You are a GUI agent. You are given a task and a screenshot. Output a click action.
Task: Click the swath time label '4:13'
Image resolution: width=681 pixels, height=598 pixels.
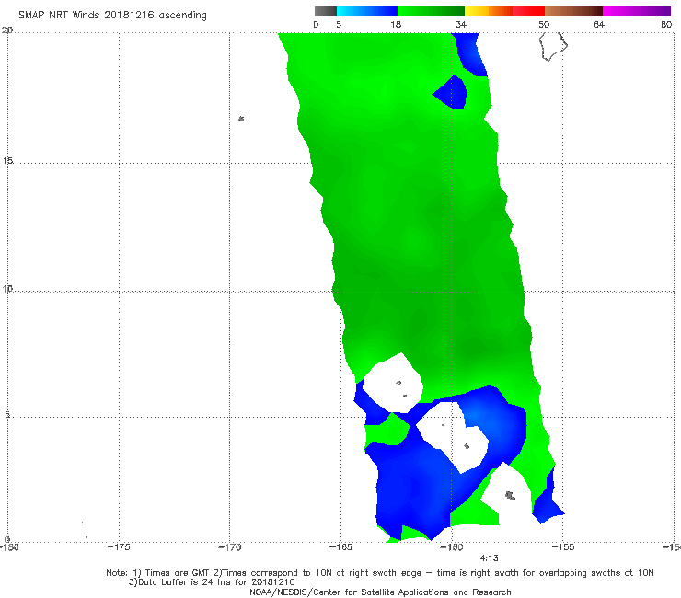click(489, 558)
